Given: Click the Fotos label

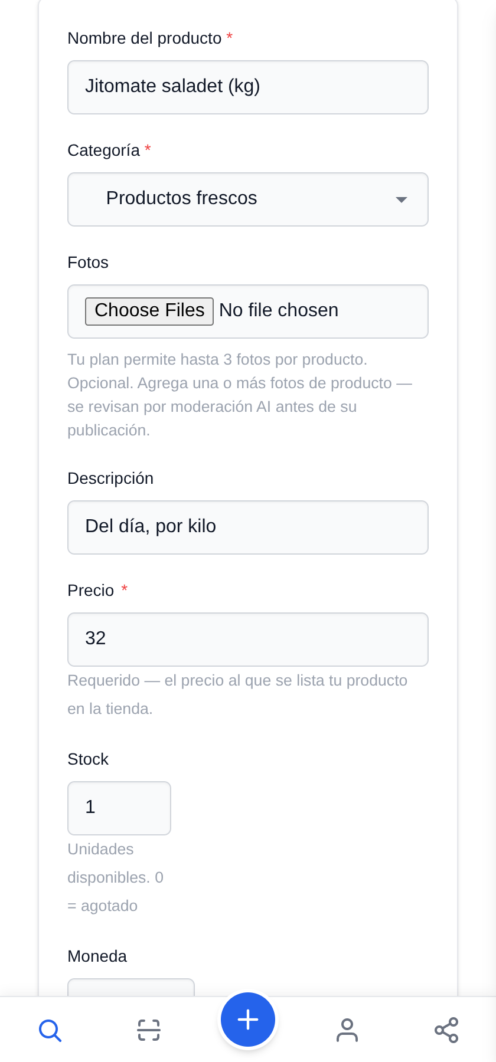Looking at the screenshot, I should pos(88,263).
